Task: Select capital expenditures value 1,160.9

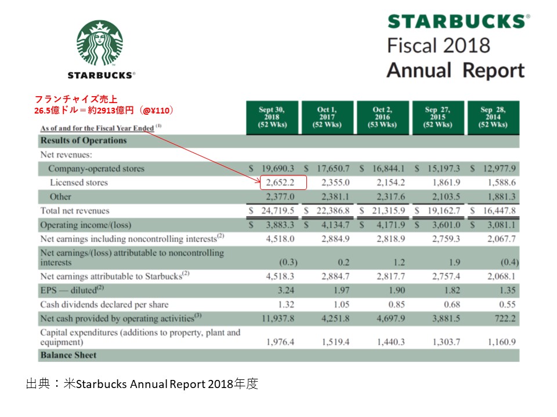Action: click(501, 342)
